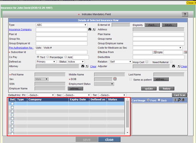196x143 pixels.
Task: Select Percentage co pay radio button
Action: 48,57
